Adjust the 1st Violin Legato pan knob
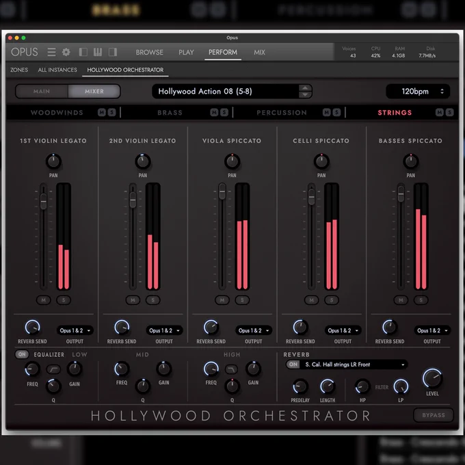The width and height of the screenshot is (465, 465). click(x=53, y=161)
